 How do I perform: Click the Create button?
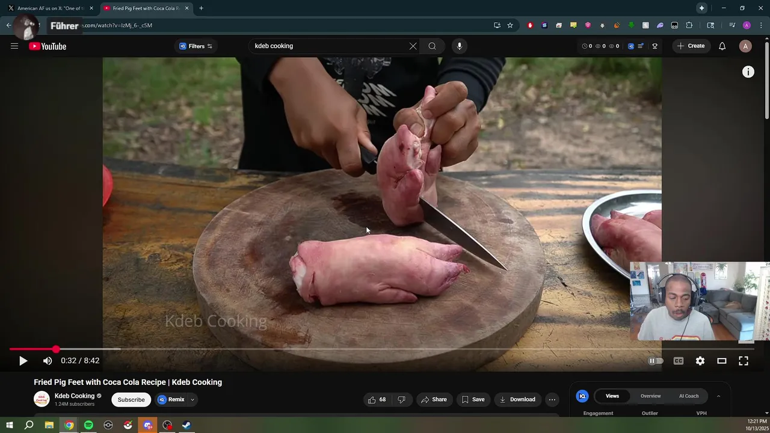(x=691, y=46)
